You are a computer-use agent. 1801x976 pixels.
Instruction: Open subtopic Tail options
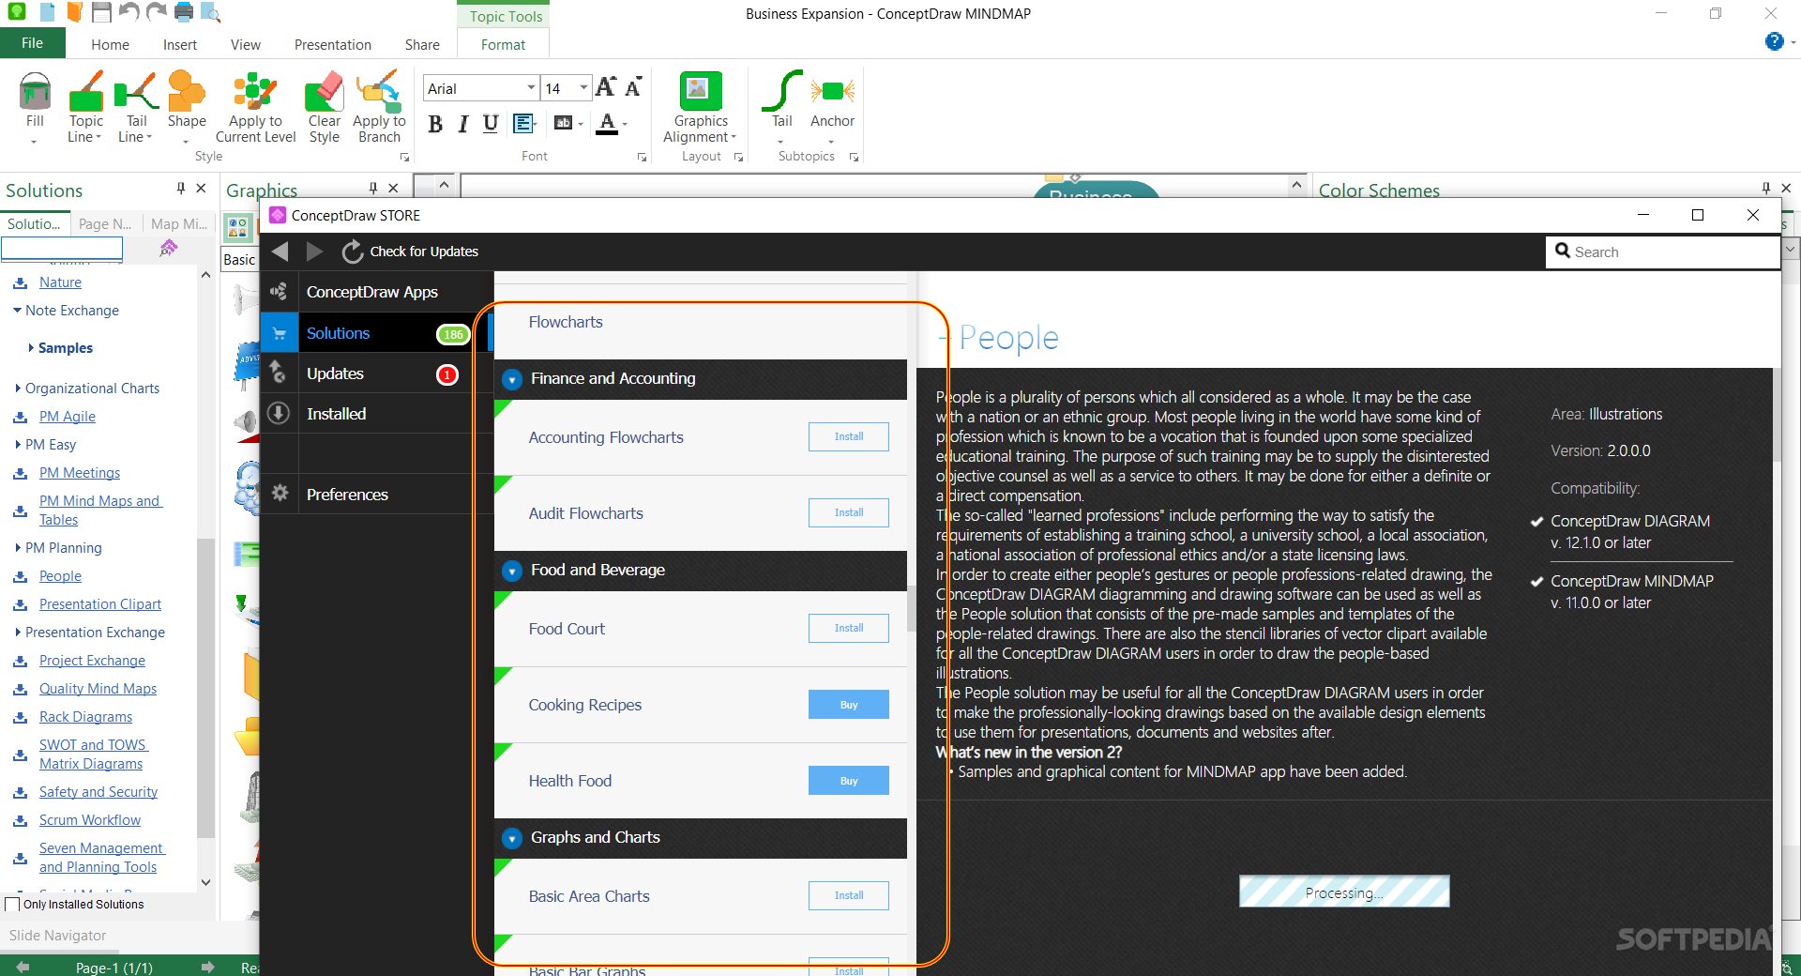(x=781, y=106)
